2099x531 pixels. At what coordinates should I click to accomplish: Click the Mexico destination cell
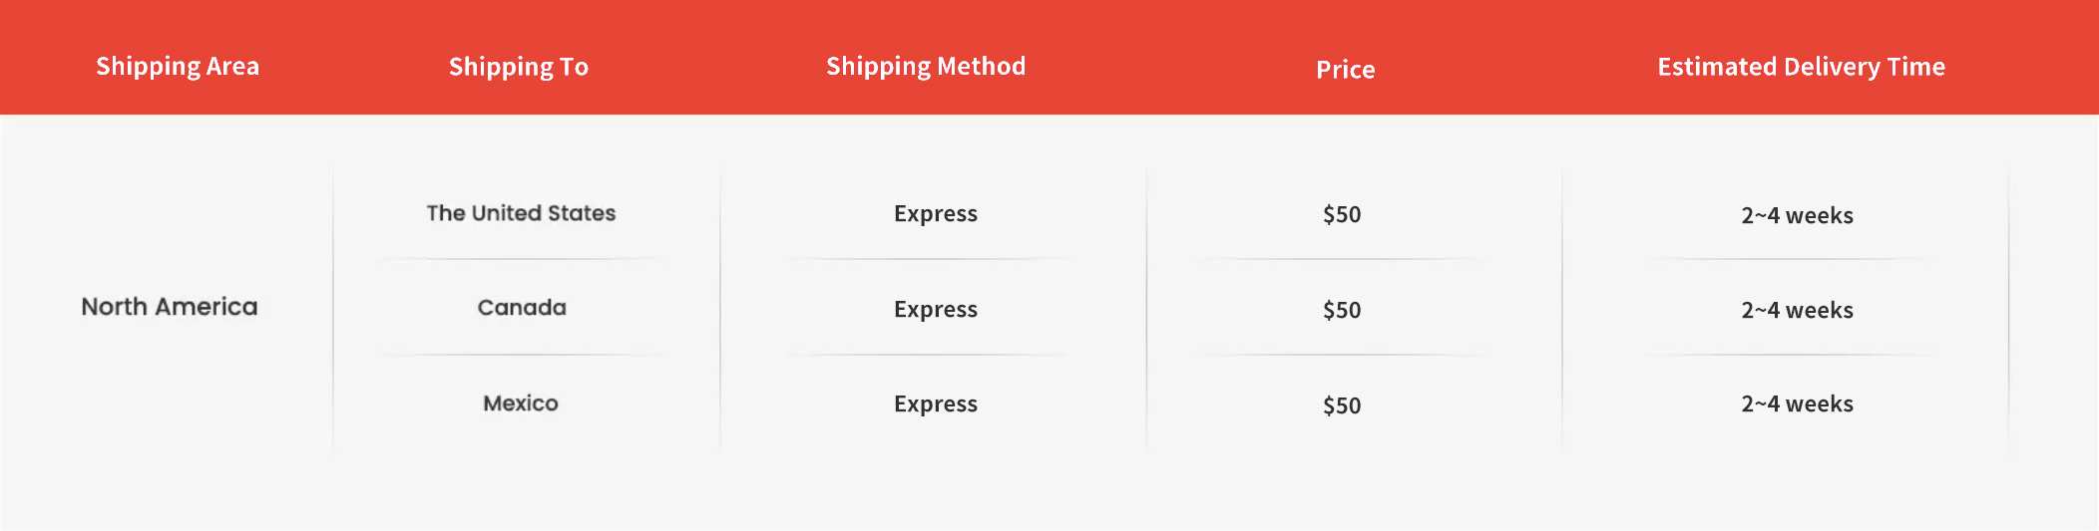point(521,403)
